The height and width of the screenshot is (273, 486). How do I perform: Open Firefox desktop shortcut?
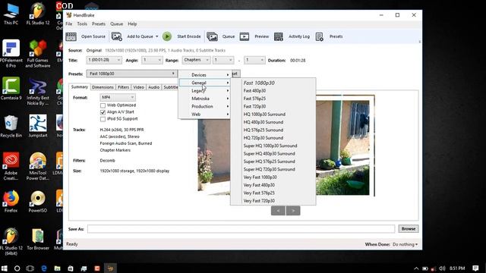[x=11, y=202]
